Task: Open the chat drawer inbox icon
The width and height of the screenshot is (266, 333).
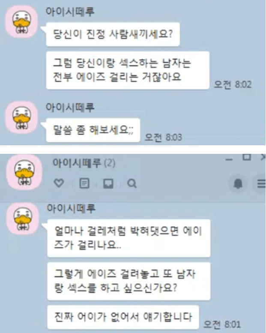Action: pos(108,183)
